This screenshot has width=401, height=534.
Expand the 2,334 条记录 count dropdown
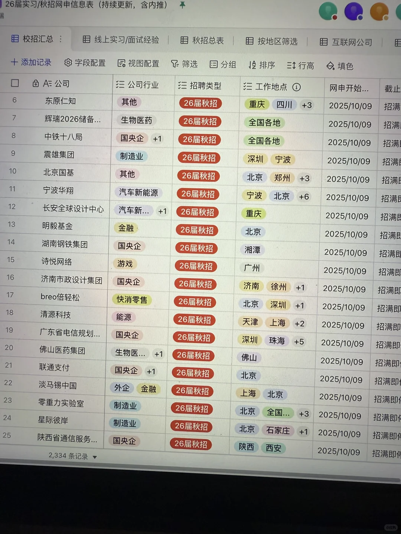coord(73,456)
